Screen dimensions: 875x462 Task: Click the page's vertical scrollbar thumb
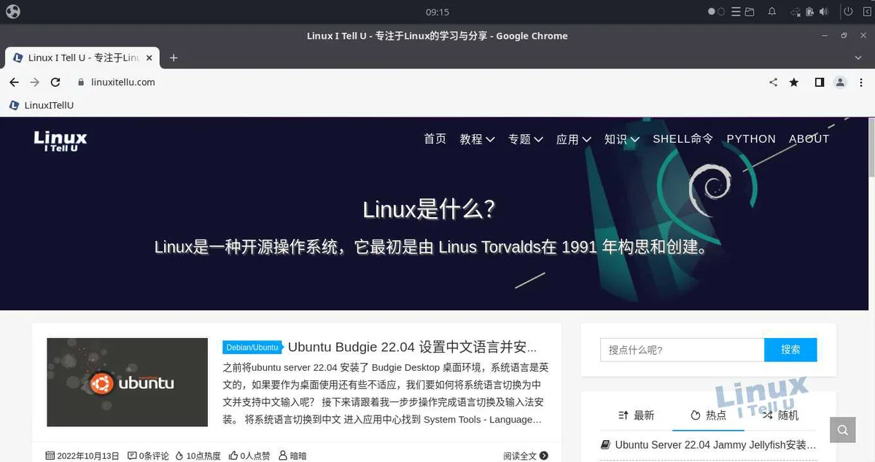tap(871, 148)
